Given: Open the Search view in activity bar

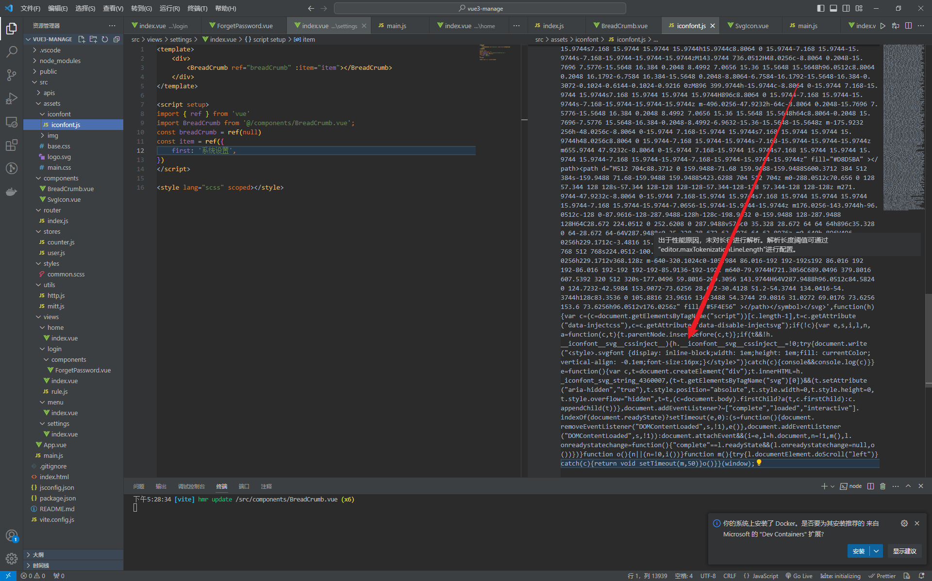Looking at the screenshot, I should [12, 51].
